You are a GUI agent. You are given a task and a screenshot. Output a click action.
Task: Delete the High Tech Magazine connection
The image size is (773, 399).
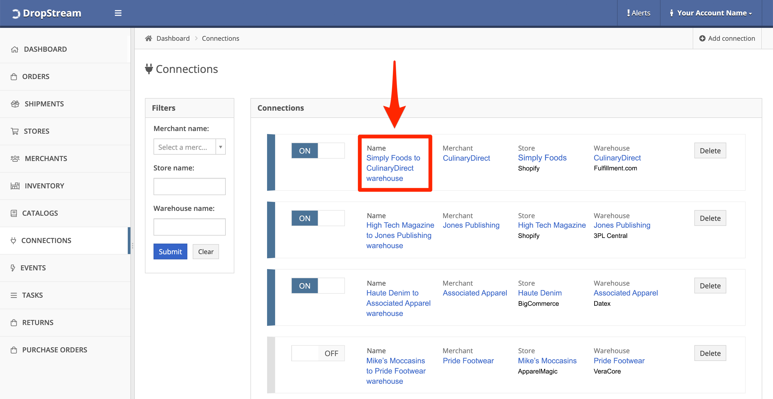710,218
